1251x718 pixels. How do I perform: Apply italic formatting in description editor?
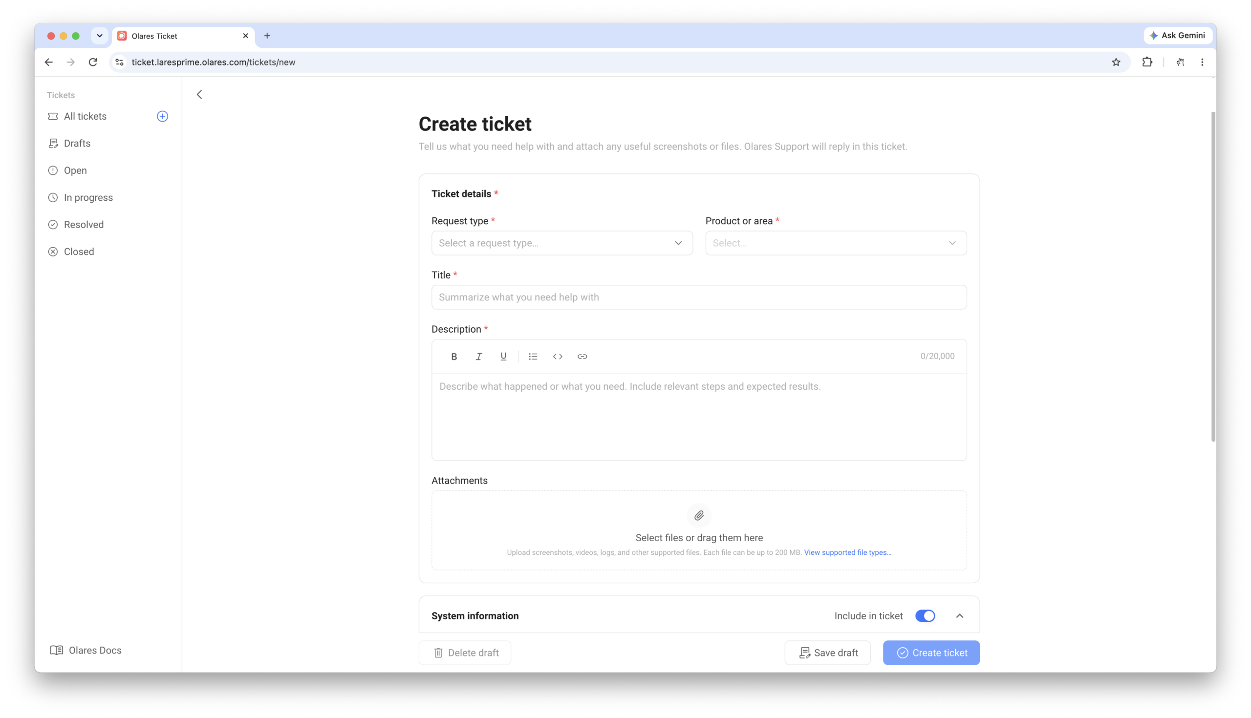click(478, 356)
